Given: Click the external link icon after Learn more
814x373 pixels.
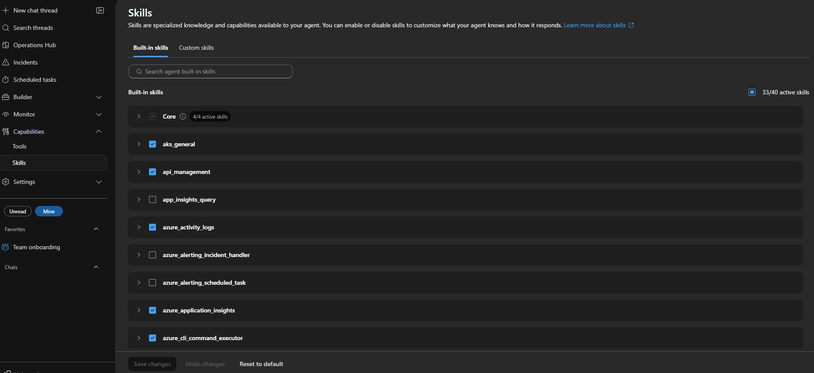Looking at the screenshot, I should pyautogui.click(x=631, y=25).
